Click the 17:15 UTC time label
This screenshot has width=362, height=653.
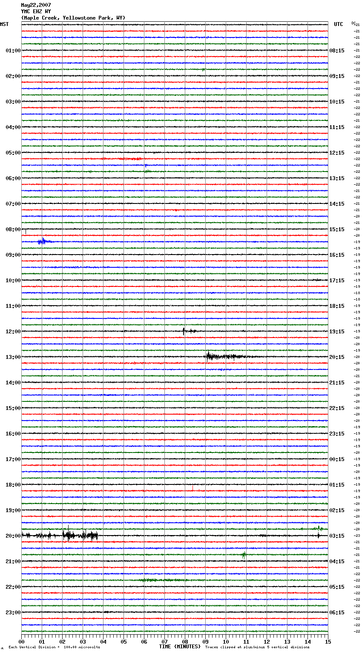[337, 281]
